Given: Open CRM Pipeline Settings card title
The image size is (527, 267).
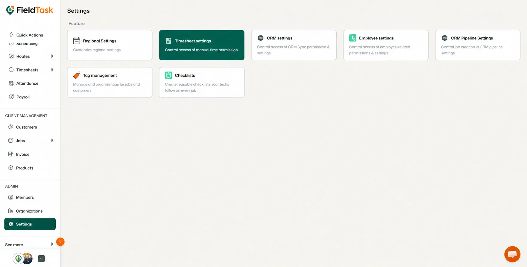Looking at the screenshot, I should click(x=472, y=38).
